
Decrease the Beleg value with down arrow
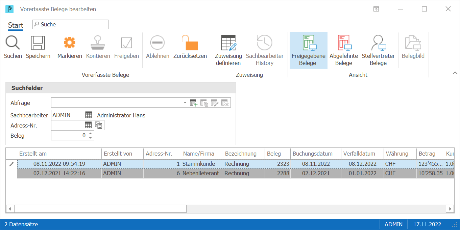click(x=90, y=137)
